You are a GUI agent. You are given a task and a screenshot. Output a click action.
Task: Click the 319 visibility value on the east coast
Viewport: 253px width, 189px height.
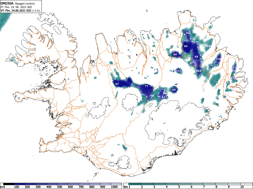click(x=234, y=71)
